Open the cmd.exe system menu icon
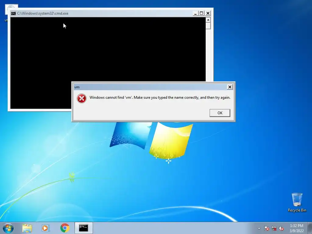The image size is (312, 234). pyautogui.click(x=13, y=13)
